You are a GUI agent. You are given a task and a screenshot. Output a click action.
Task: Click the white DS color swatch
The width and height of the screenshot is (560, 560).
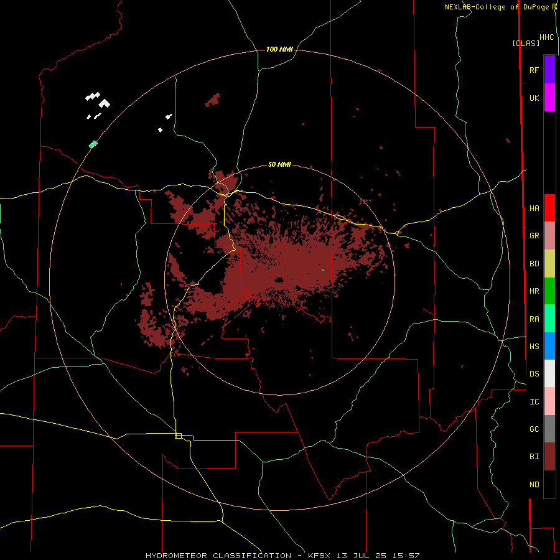[549, 373]
